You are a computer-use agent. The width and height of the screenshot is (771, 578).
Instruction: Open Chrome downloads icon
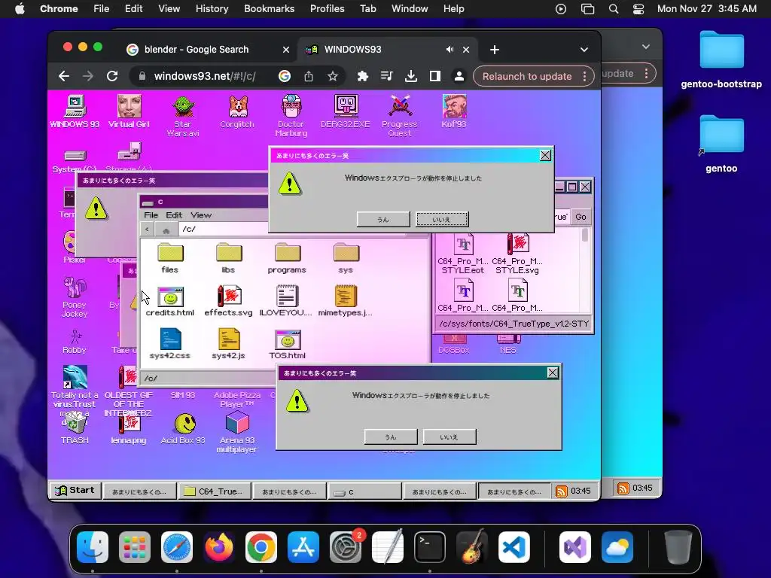(x=411, y=76)
